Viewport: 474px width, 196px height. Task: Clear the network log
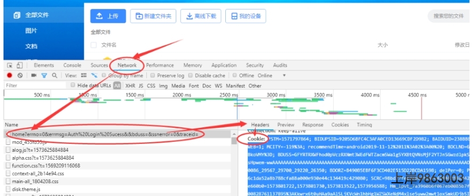coord(20,76)
